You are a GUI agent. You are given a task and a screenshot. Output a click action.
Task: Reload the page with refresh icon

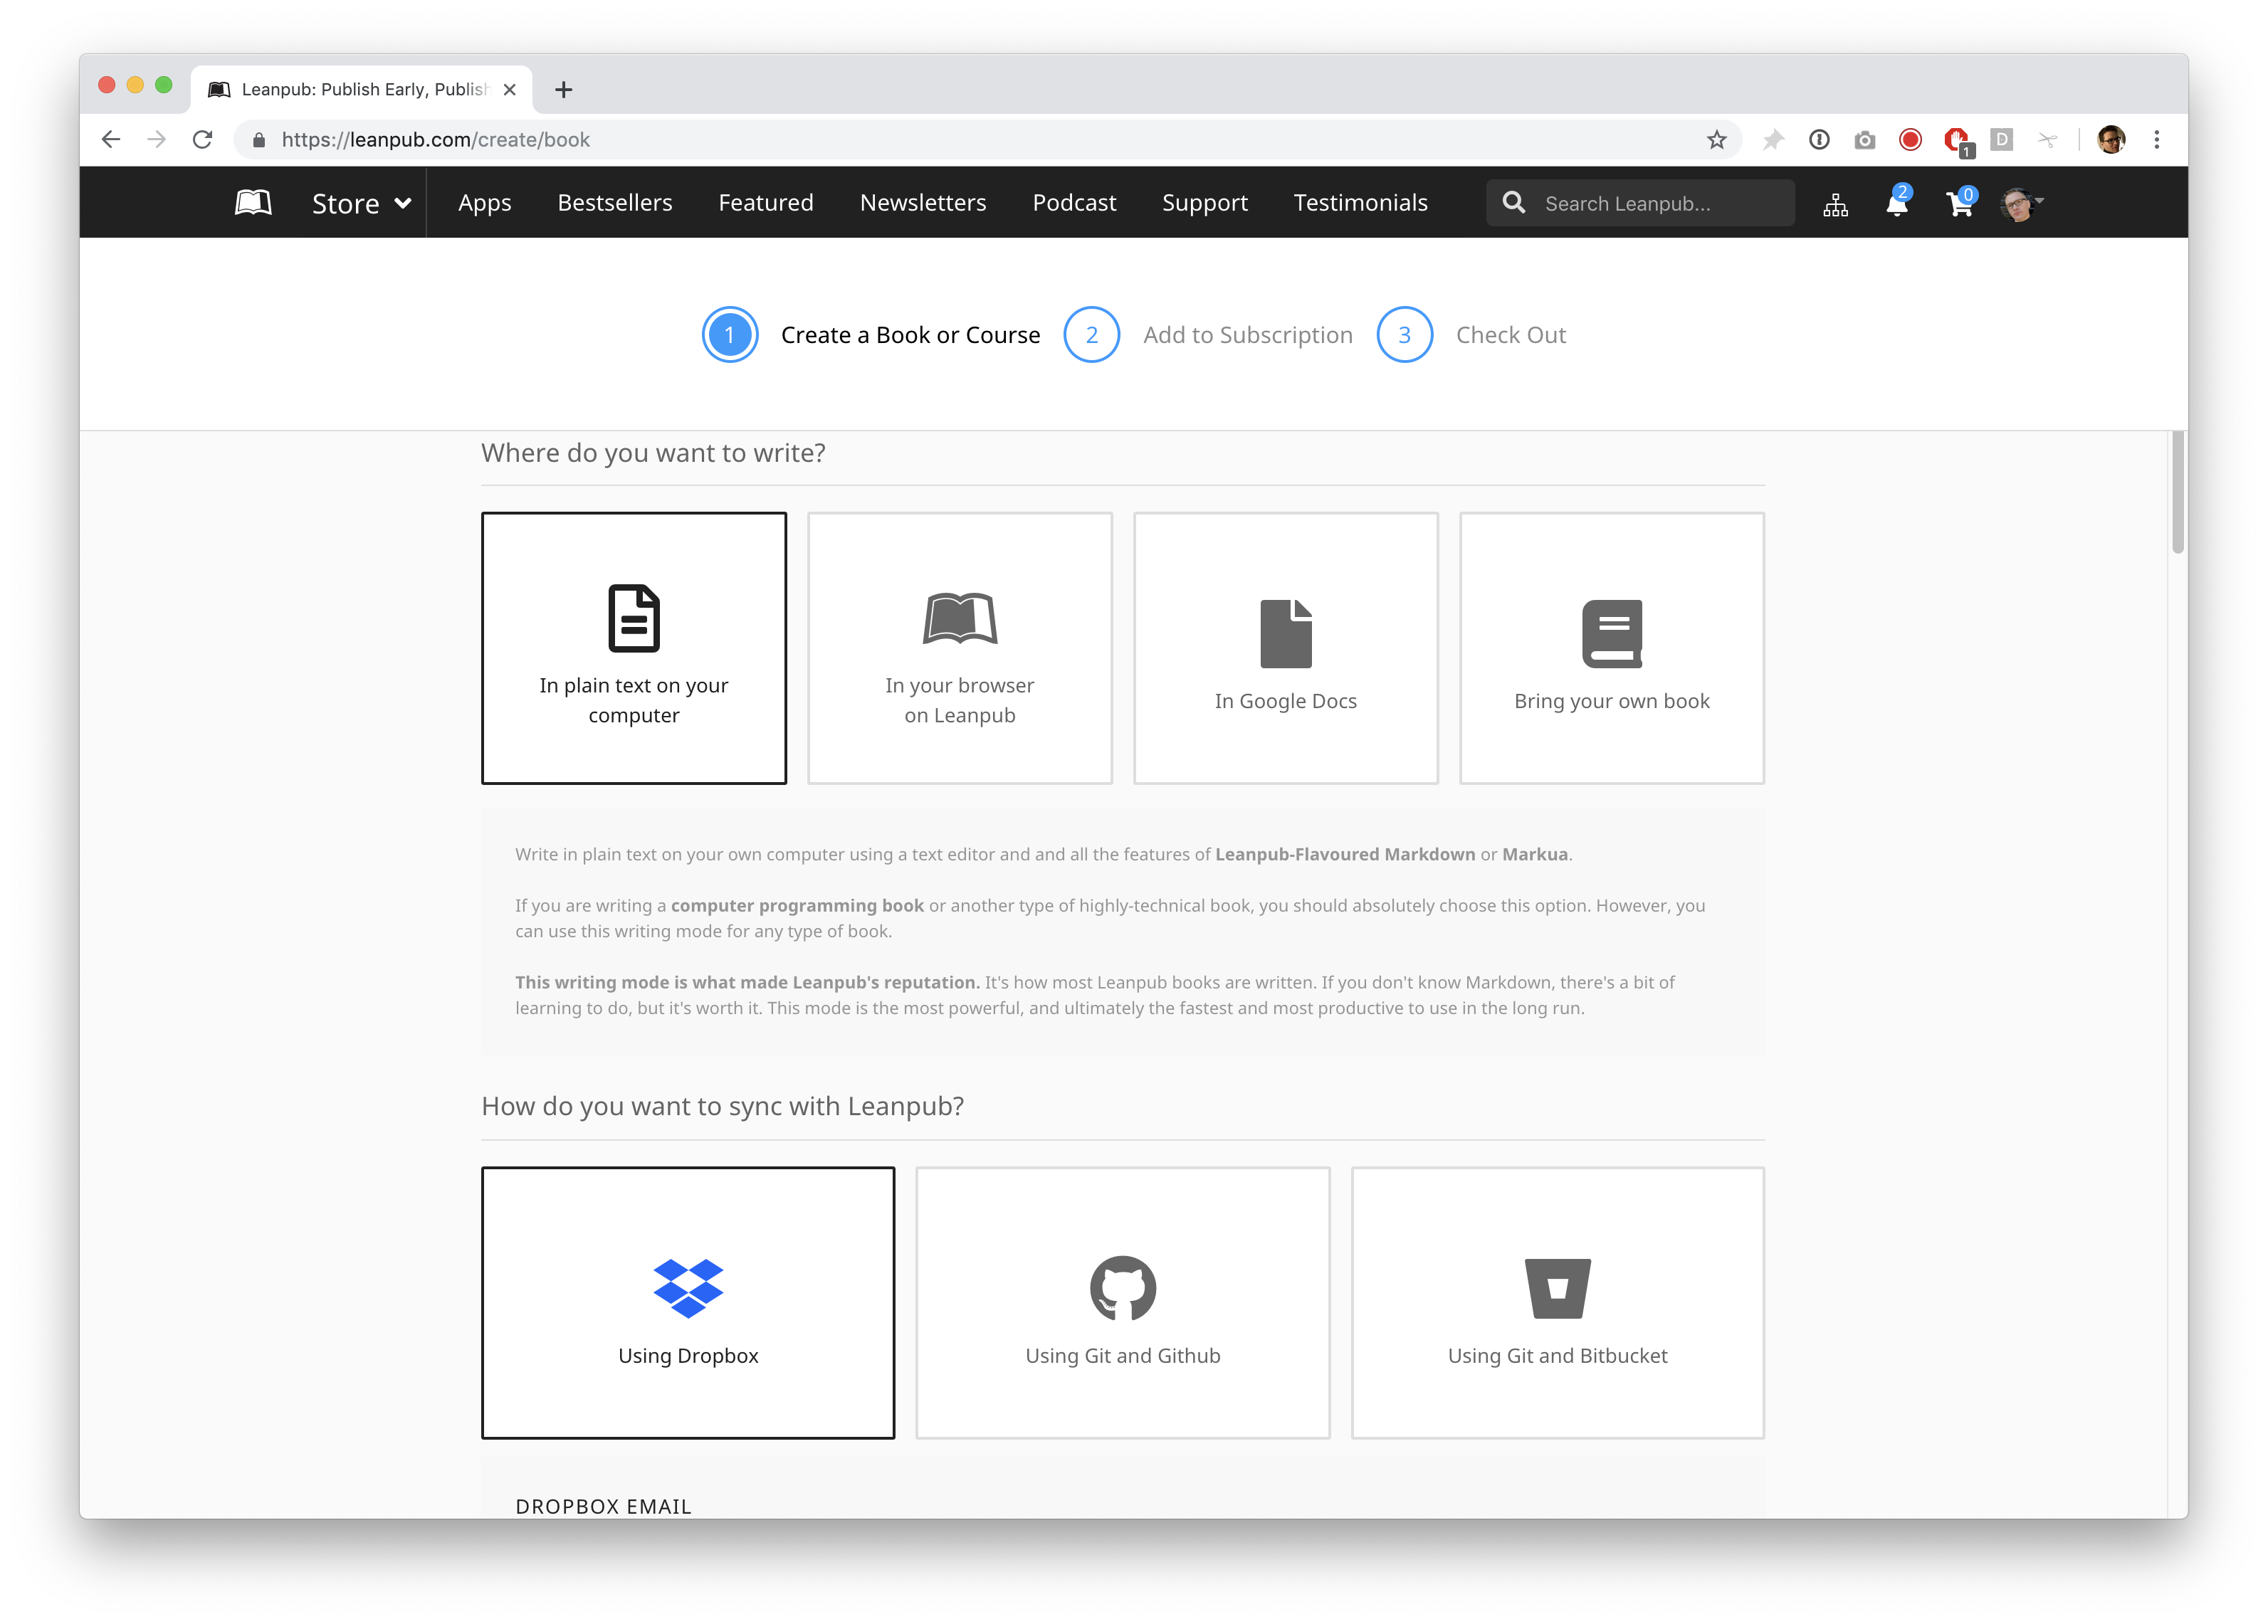203,139
